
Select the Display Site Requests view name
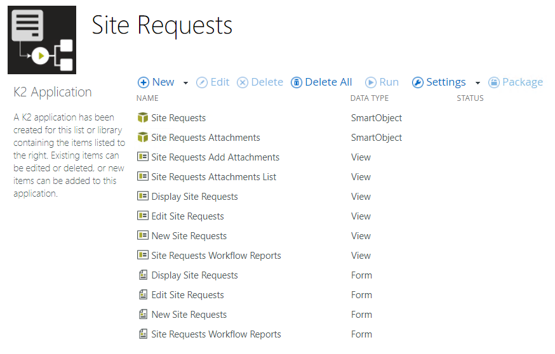[195, 197]
